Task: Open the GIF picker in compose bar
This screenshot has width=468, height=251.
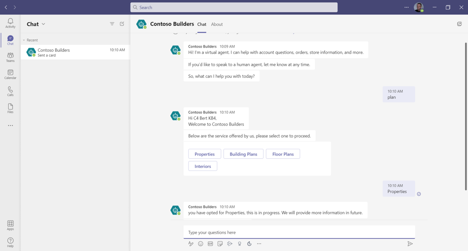Action: (210, 244)
